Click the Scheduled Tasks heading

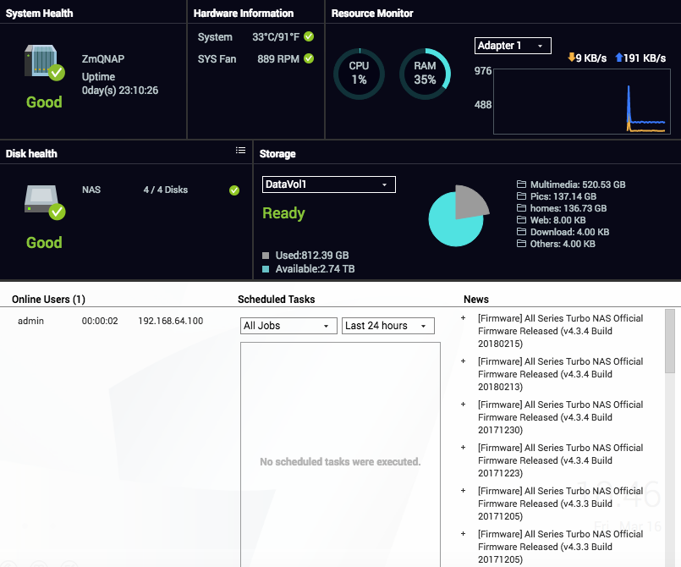(277, 300)
